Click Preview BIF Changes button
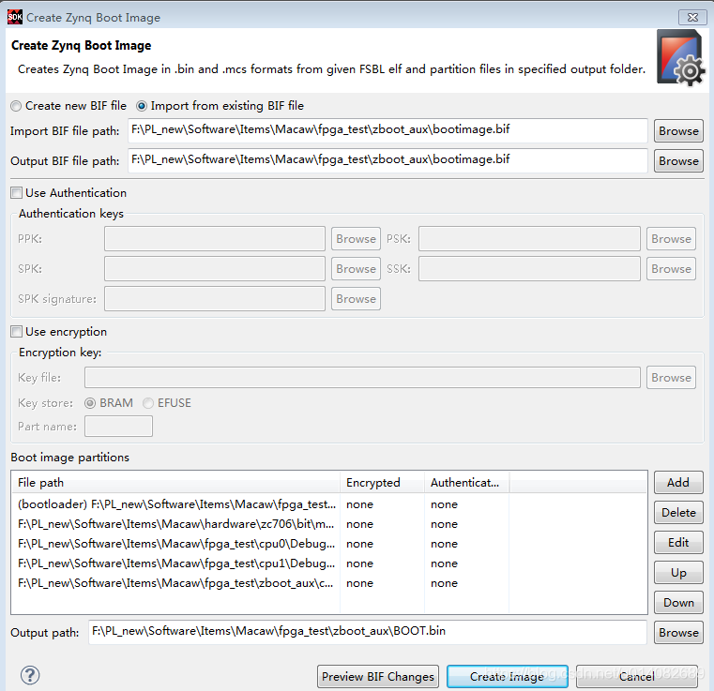 pos(378,677)
